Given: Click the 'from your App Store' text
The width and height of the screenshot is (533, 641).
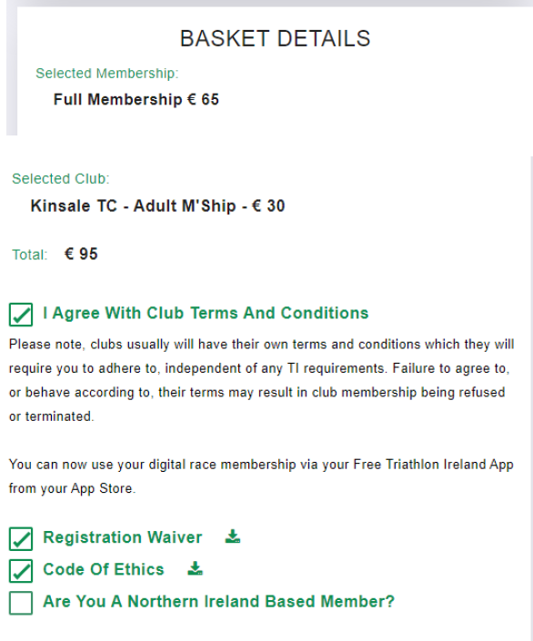Looking at the screenshot, I should [x=71, y=488].
